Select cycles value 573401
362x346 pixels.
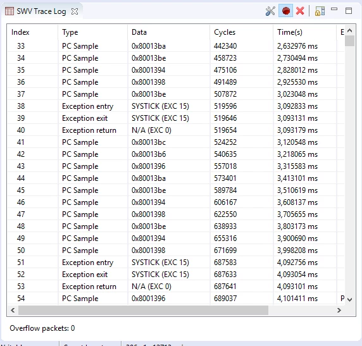tap(225, 178)
